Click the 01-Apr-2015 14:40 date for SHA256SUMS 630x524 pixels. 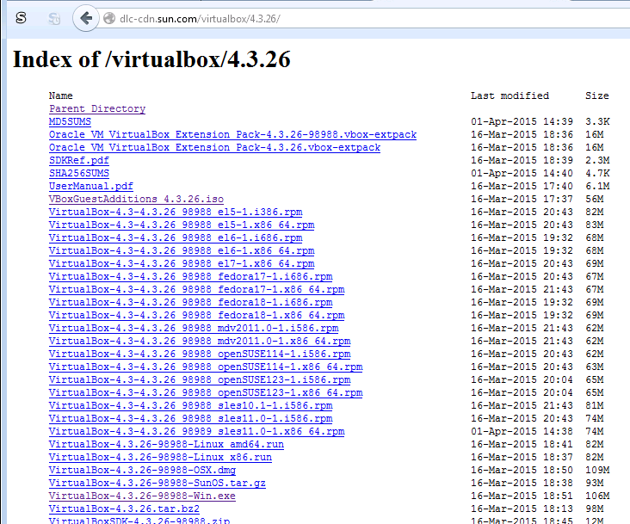coord(522,173)
